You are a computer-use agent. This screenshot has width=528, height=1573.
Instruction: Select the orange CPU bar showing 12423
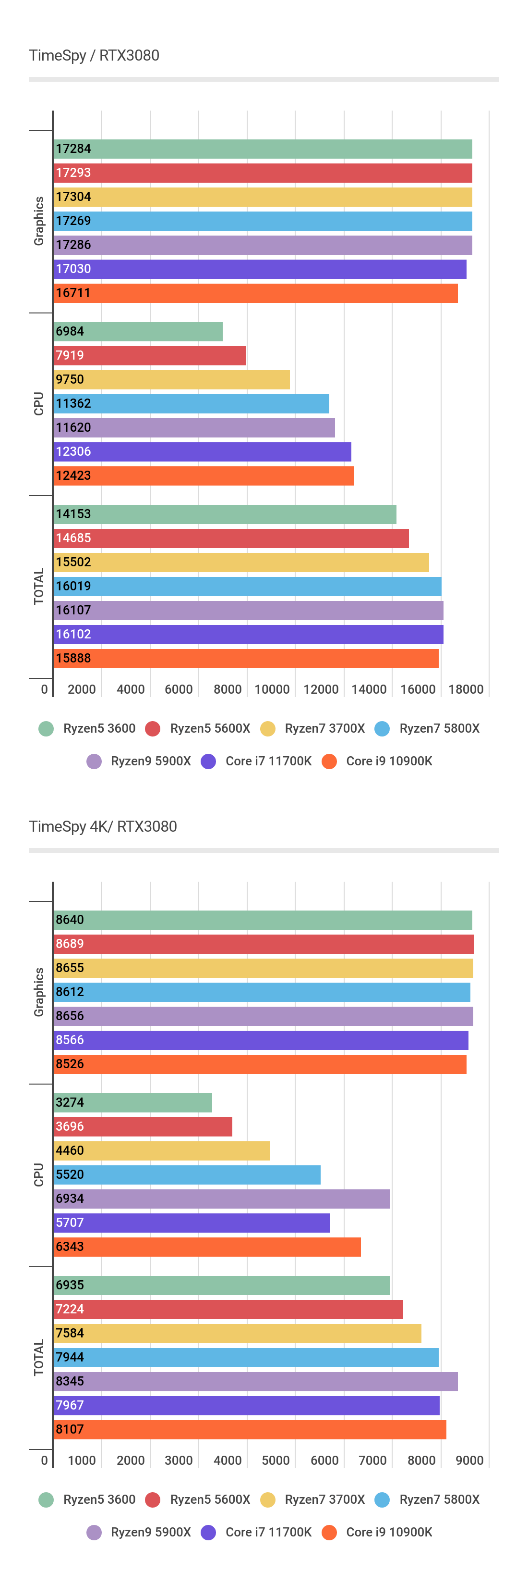coord(204,475)
